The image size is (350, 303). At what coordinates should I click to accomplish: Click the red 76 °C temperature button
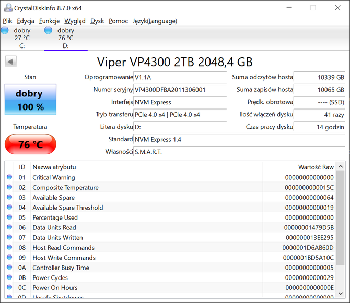pos(30,144)
